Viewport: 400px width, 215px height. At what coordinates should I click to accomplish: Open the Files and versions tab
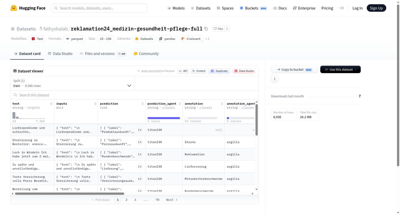pos(103,54)
